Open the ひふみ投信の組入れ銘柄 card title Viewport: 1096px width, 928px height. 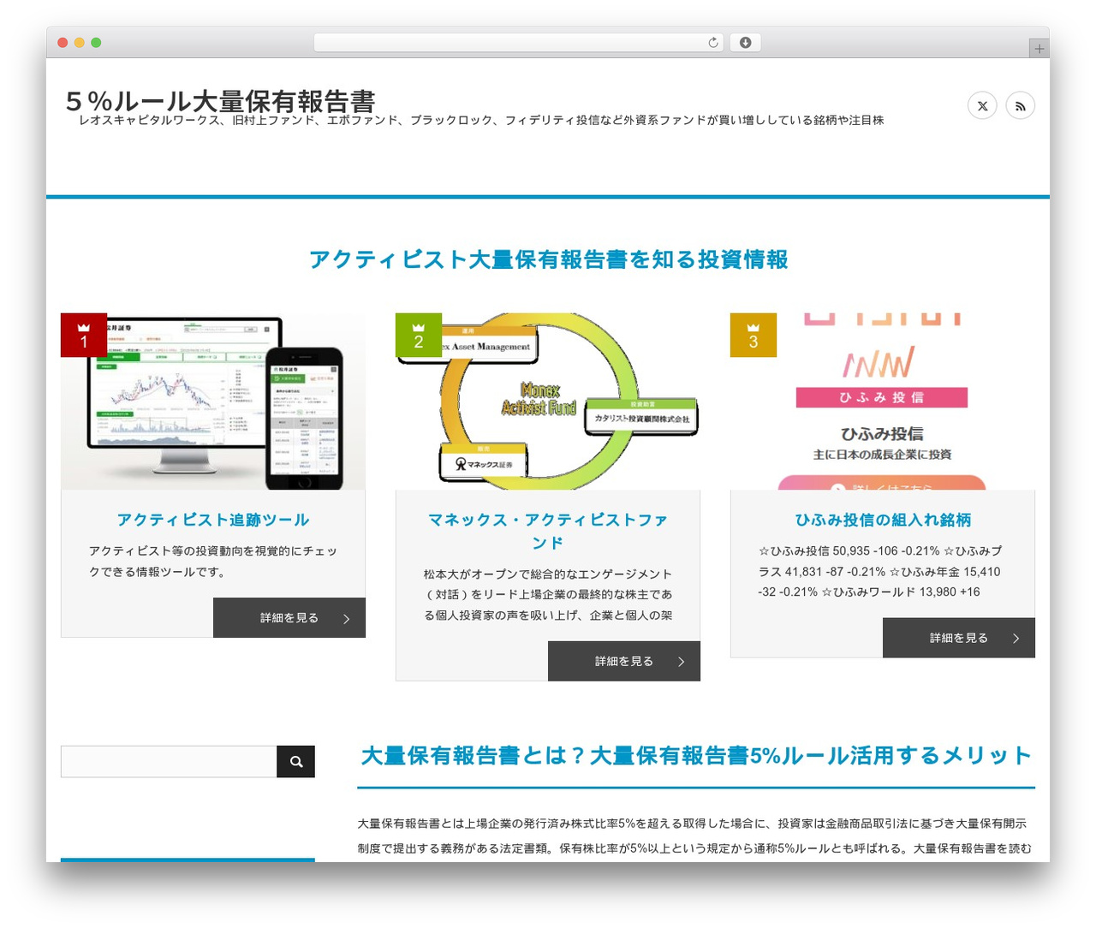click(x=883, y=520)
